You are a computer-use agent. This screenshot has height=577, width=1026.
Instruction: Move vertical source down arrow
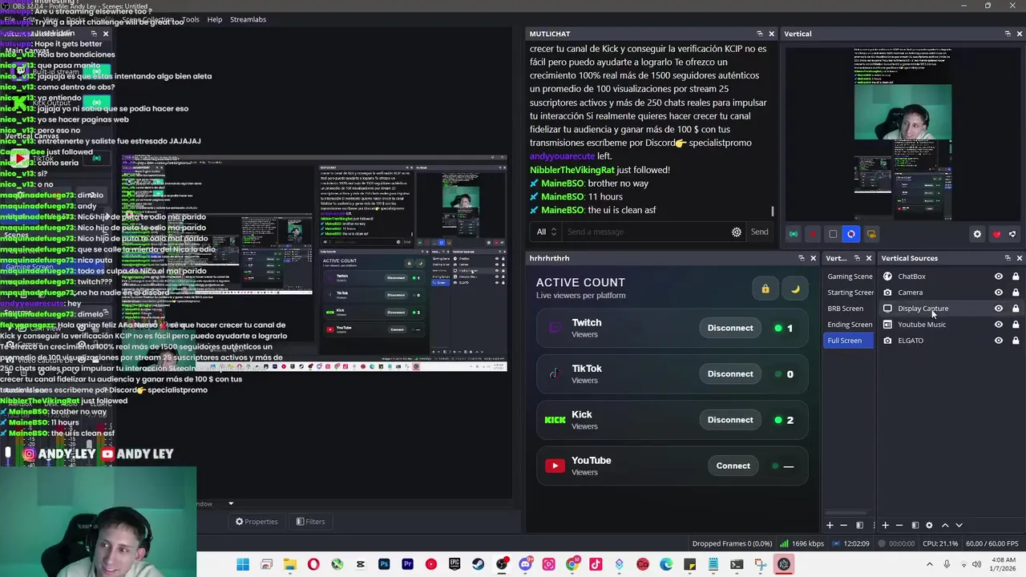click(959, 525)
